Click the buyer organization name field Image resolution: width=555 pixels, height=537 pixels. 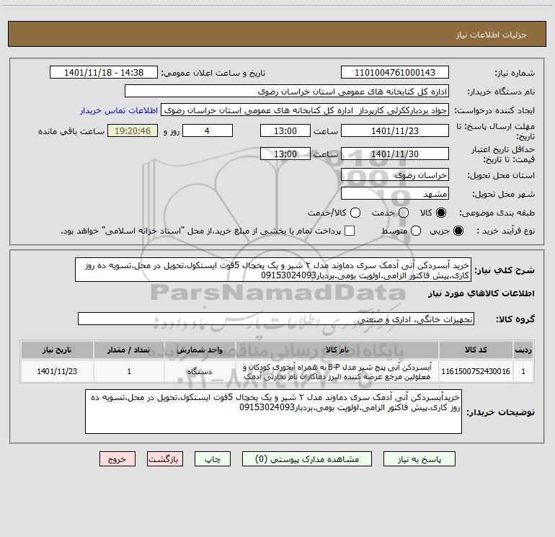click(287, 92)
